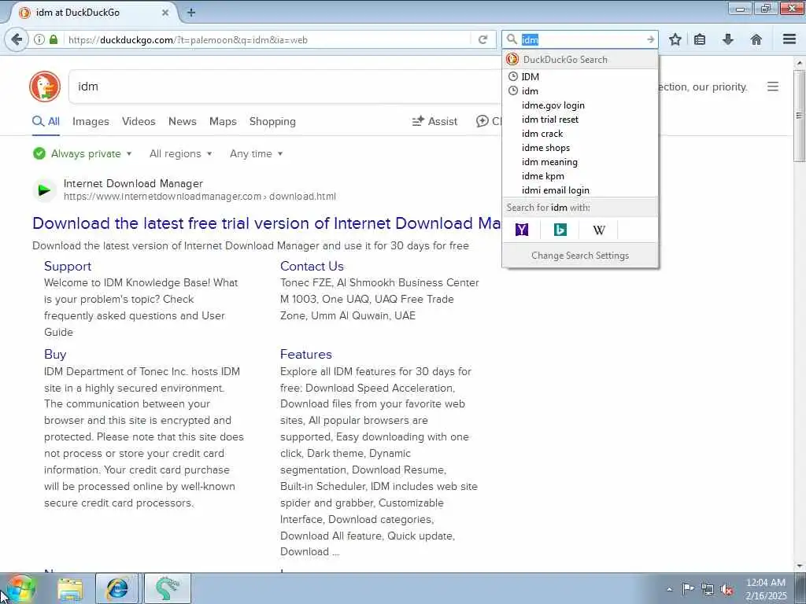The width and height of the screenshot is (806, 604).
Task: Focus the browser address bar
Action: coord(268,39)
